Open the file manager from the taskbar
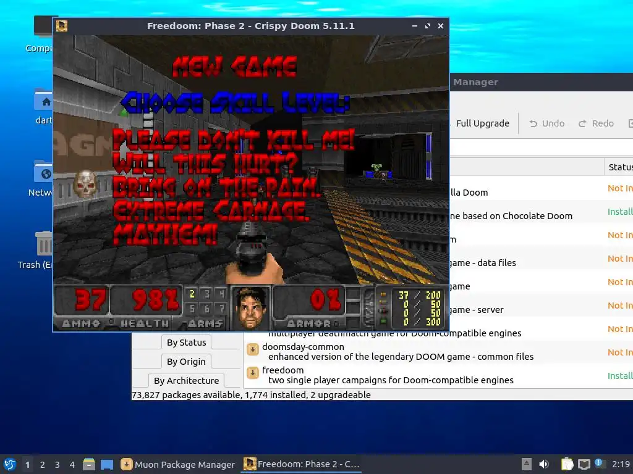 tap(89, 464)
